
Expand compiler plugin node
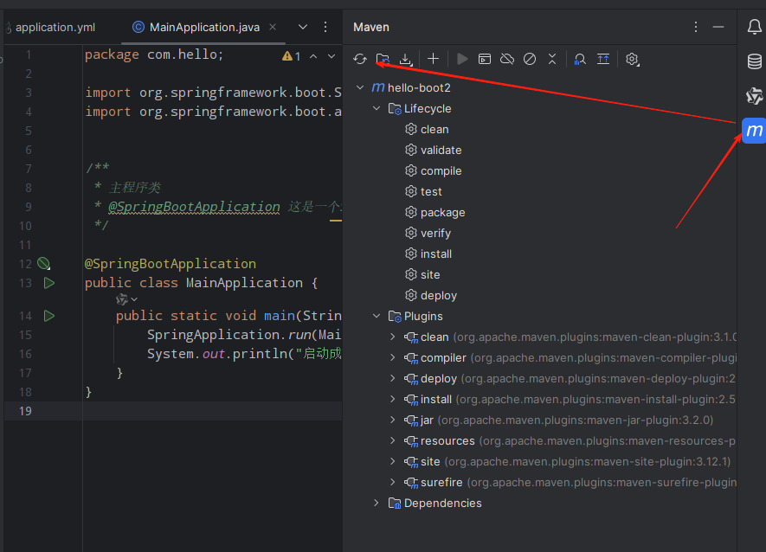393,357
